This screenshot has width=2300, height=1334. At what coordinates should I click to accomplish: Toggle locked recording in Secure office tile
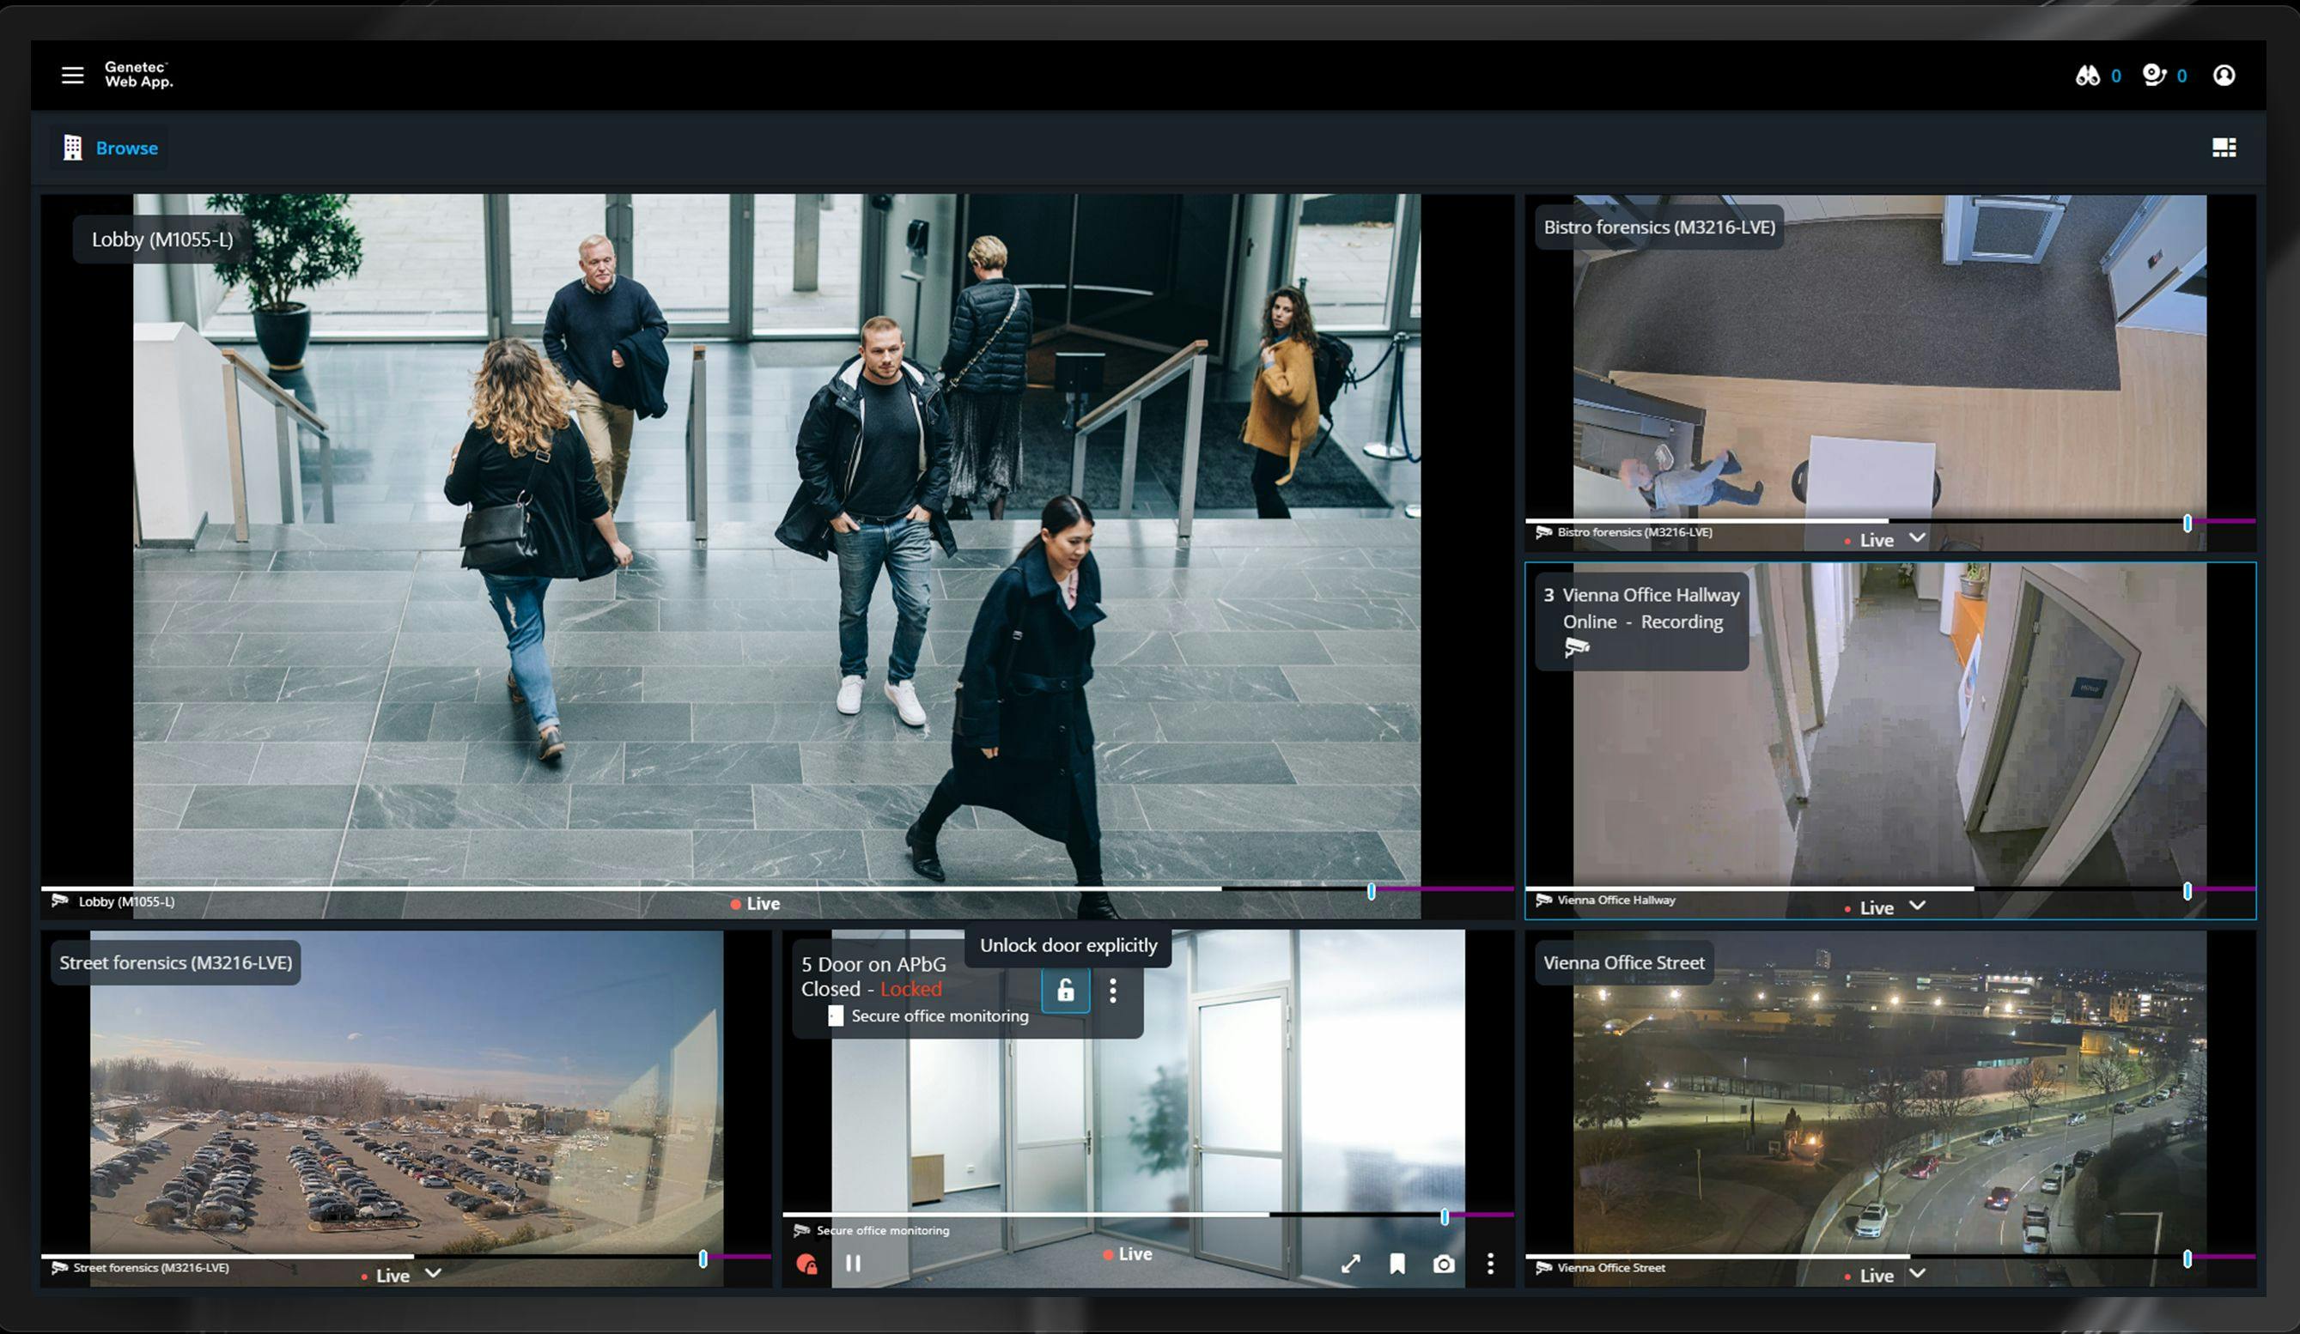pyautogui.click(x=806, y=1264)
